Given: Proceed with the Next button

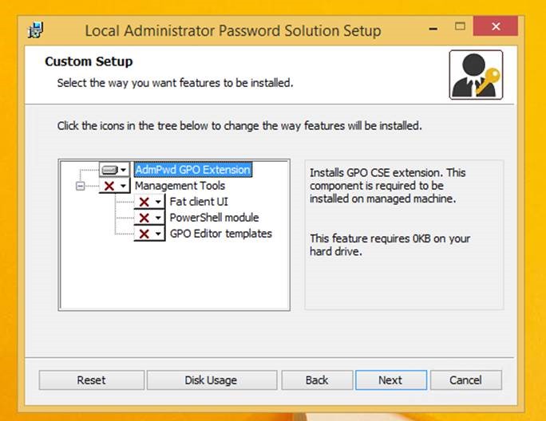Looking at the screenshot, I should tap(390, 380).
